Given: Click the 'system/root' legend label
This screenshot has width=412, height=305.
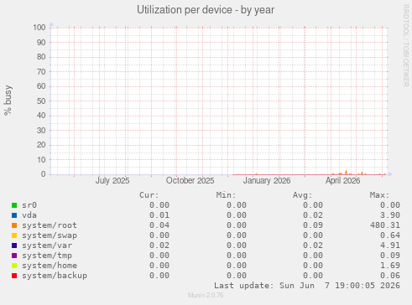Looking at the screenshot, I should pyautogui.click(x=50, y=225).
